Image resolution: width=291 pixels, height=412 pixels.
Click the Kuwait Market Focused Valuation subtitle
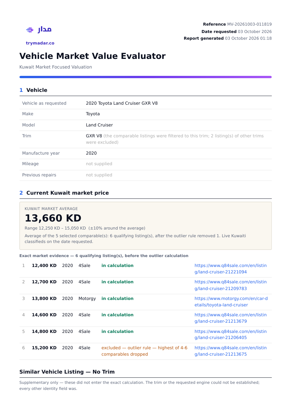(x=56, y=67)
